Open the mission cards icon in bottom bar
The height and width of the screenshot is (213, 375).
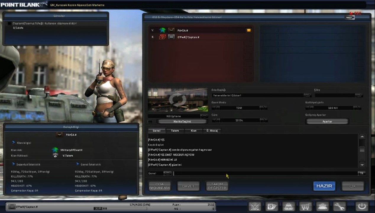(x=271, y=206)
